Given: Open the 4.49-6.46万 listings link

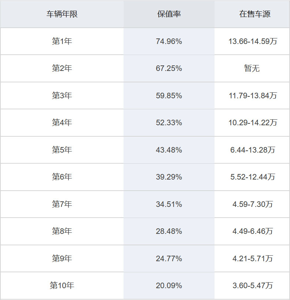Looking at the screenshot, I should [x=253, y=231].
